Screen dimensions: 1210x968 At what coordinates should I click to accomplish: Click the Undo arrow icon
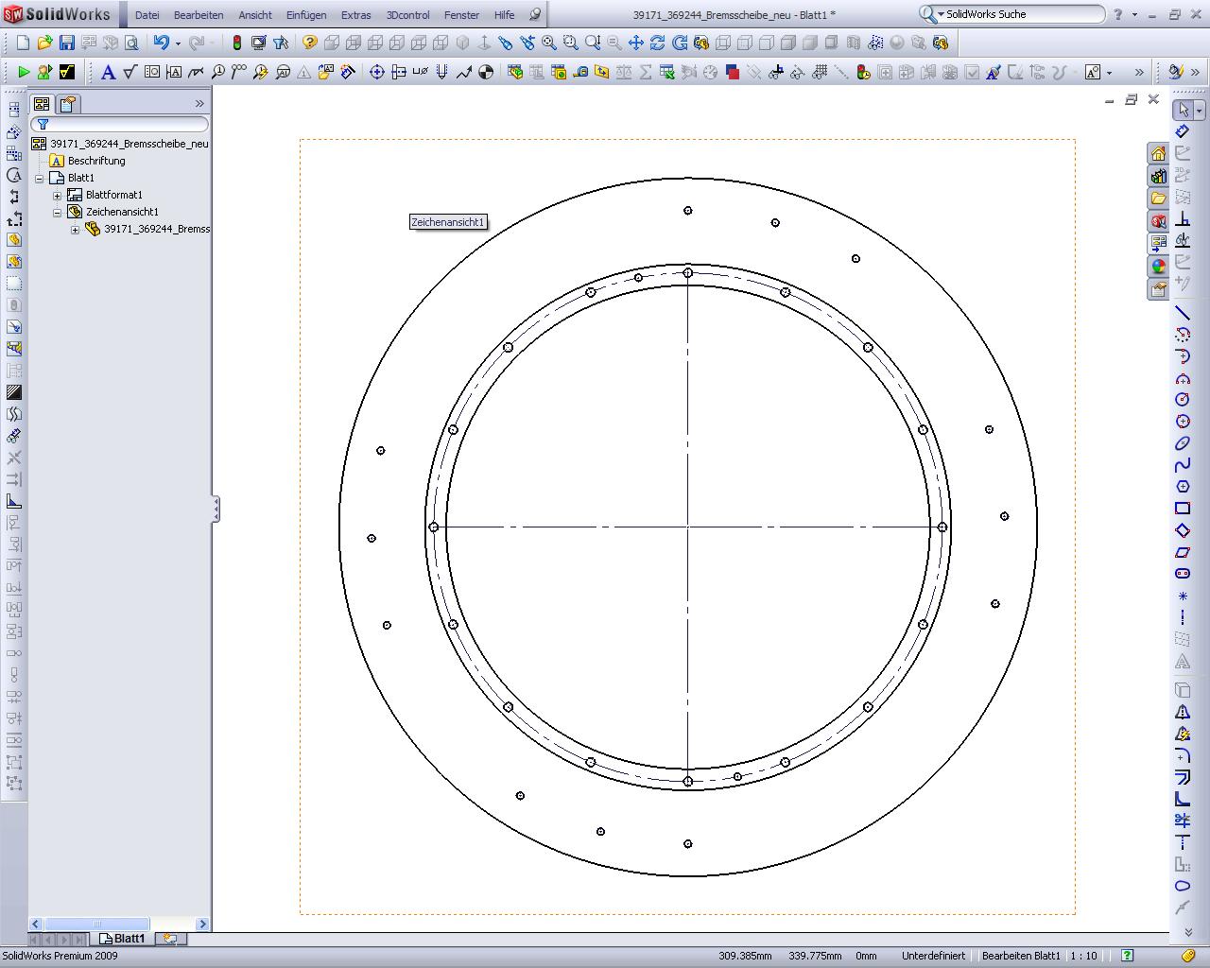pos(161,43)
